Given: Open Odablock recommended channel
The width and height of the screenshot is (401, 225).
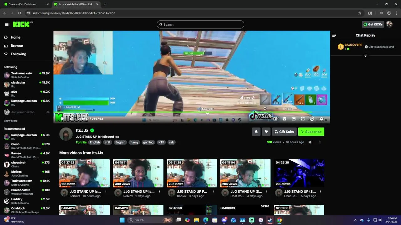Looking at the screenshot, I should coord(27,210).
